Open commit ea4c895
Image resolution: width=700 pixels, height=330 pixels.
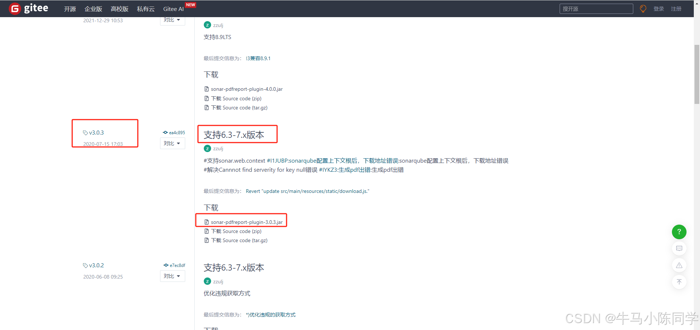[177, 133]
